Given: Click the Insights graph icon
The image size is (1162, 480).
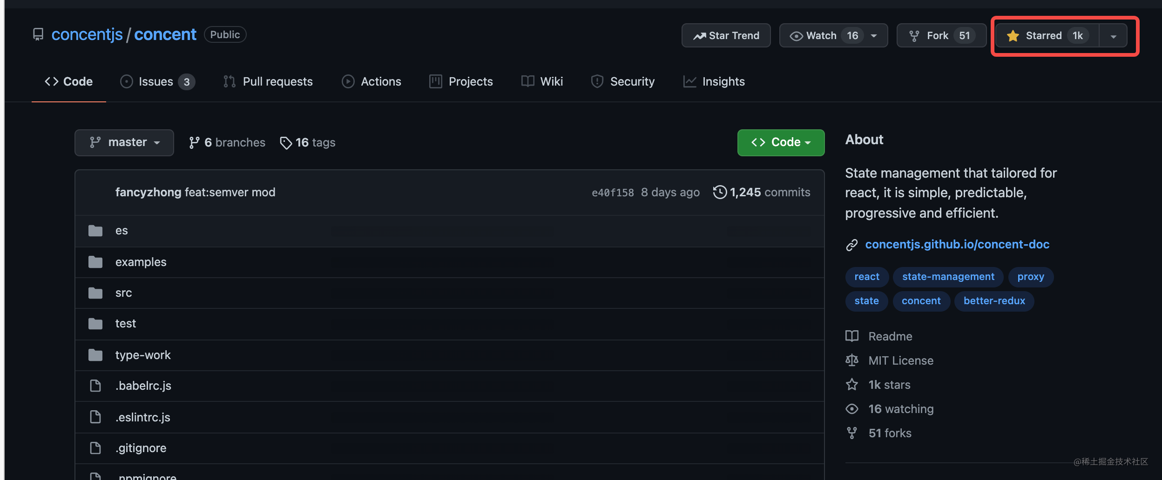Looking at the screenshot, I should click(689, 81).
